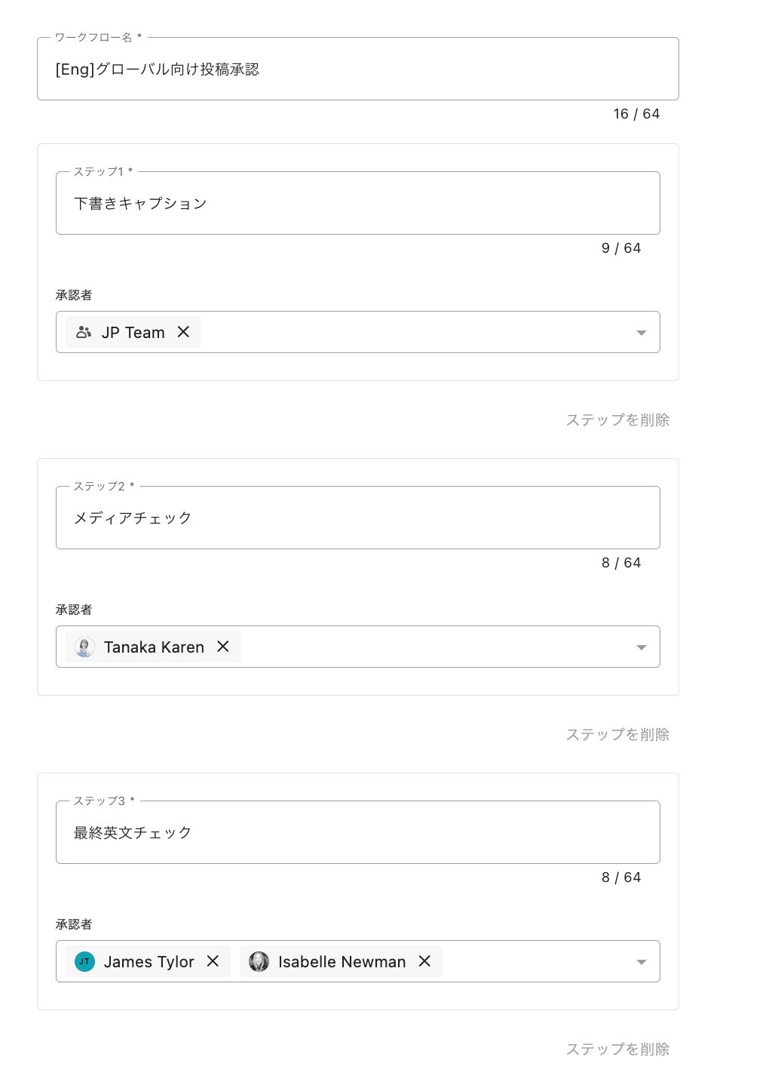Remove JP Team approver chip

tap(183, 332)
